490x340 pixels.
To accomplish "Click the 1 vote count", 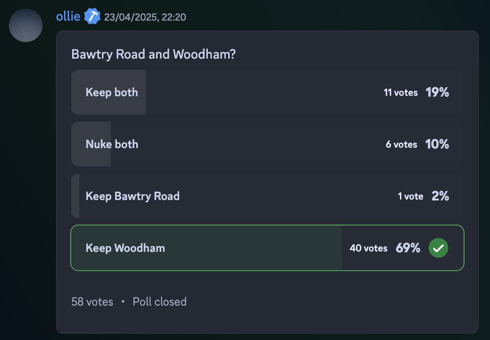I will (411, 196).
